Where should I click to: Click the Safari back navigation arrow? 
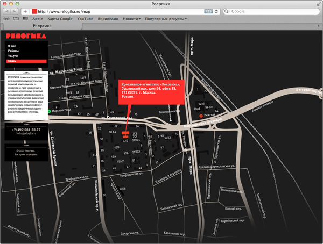coord(6,11)
